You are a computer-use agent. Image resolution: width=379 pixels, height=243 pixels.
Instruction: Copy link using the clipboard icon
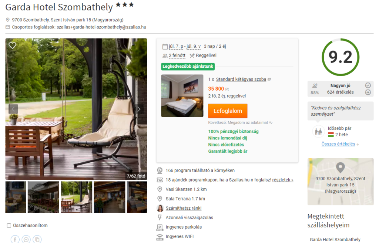[x=37, y=239]
